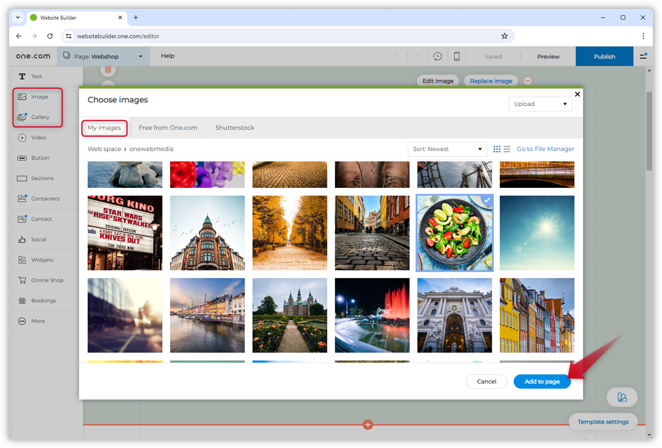Expand the Page: Webshop selector
The image size is (662, 448).
pyautogui.click(x=103, y=57)
